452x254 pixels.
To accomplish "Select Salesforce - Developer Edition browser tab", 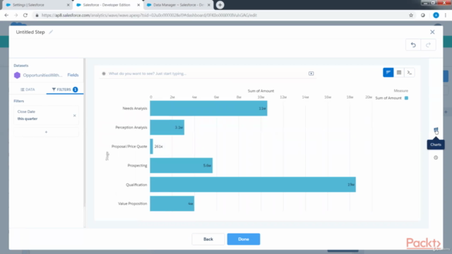I will (x=106, y=5).
